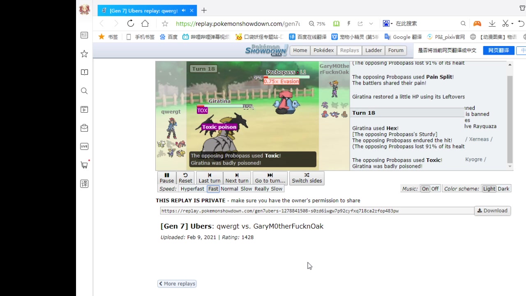Reset the replay to the start
The width and height of the screenshot is (526, 296).
pos(185,178)
